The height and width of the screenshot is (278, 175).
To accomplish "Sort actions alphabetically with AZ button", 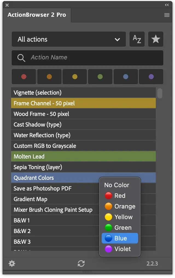I will (137, 39).
